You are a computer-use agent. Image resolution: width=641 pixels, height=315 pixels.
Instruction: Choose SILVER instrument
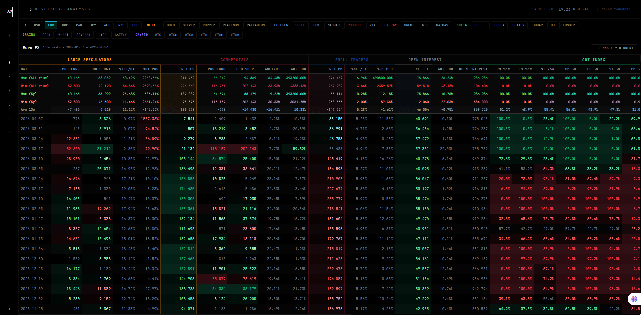[189, 25]
